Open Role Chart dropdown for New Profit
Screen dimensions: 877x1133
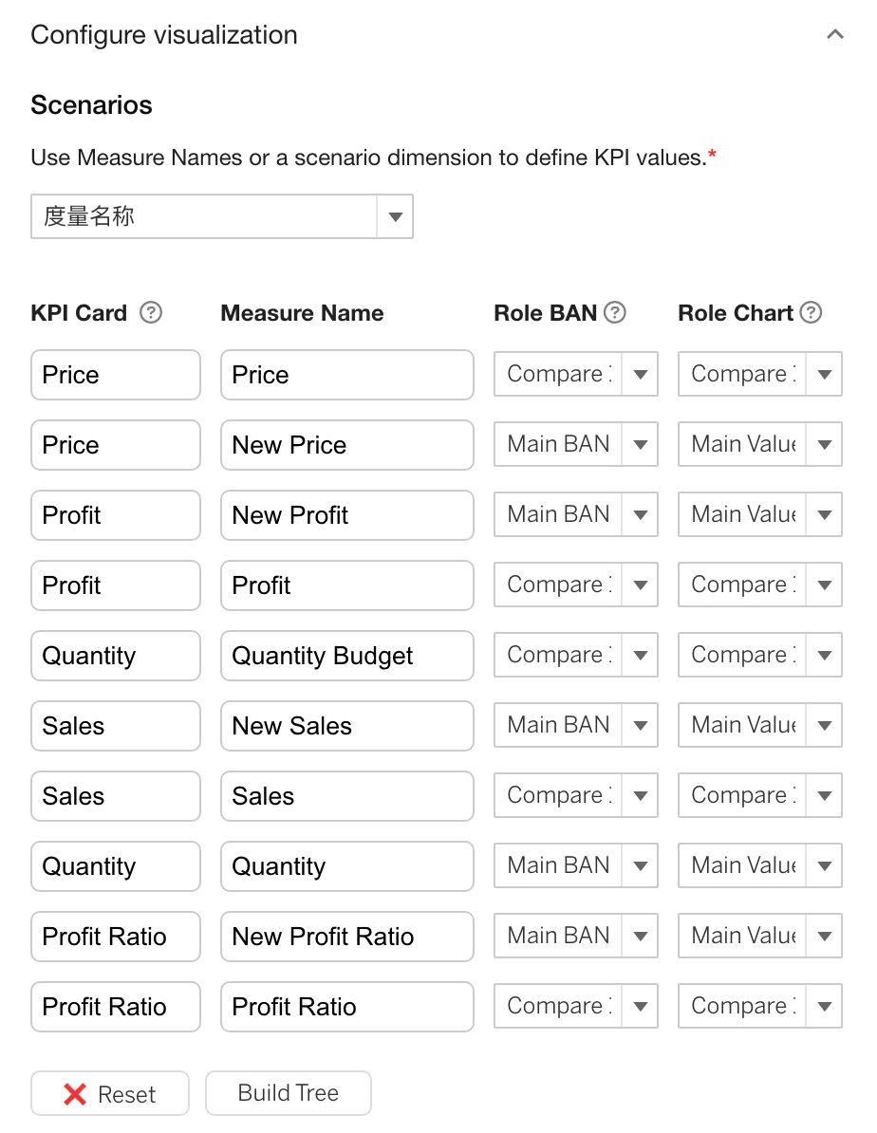point(760,514)
